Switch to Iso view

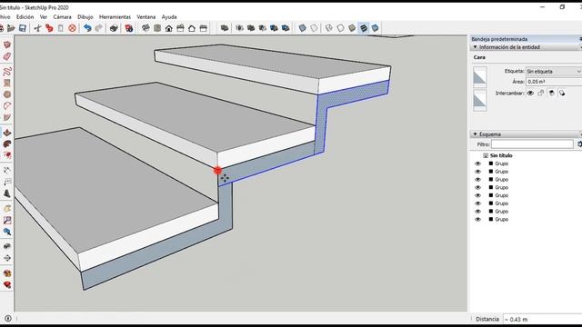pos(145,28)
